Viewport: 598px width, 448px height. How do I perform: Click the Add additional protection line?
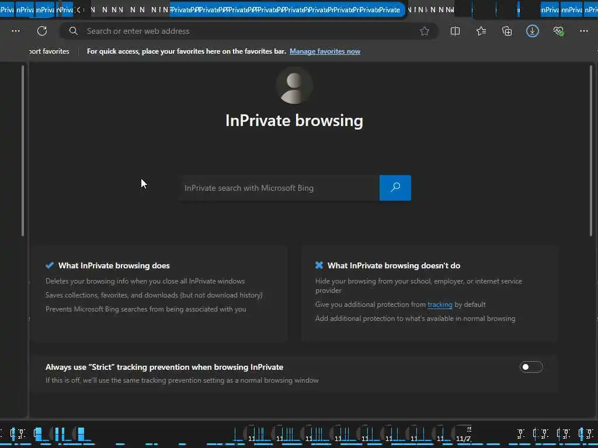pos(415,318)
